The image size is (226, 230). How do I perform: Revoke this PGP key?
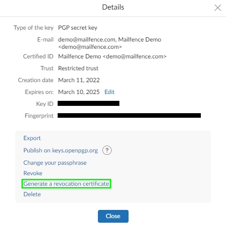[x=33, y=173]
